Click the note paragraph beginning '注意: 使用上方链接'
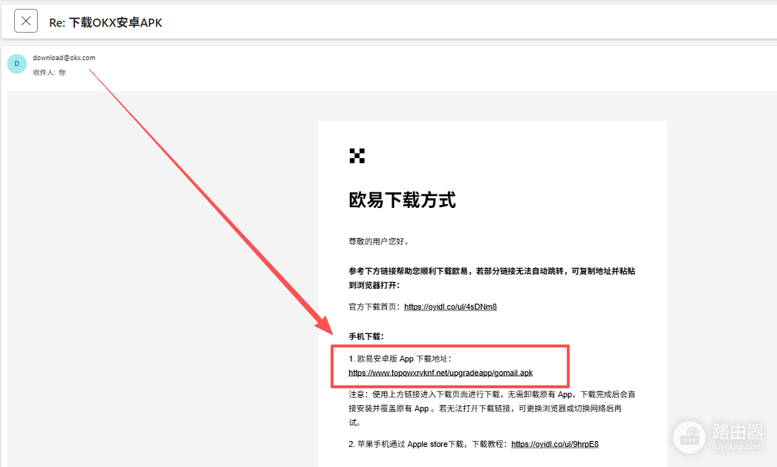Image resolution: width=777 pixels, height=467 pixels. pyautogui.click(x=492, y=408)
